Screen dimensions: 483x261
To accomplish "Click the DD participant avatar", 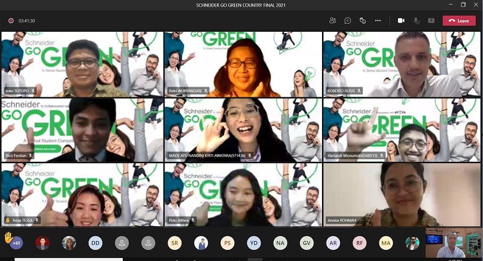I will point(95,243).
